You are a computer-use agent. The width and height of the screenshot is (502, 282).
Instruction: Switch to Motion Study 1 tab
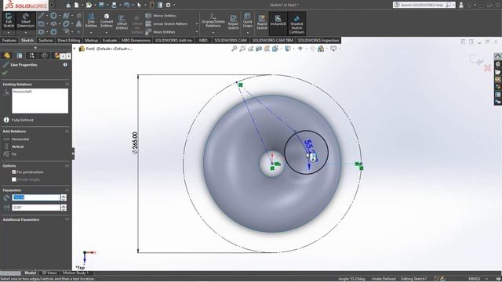point(76,273)
